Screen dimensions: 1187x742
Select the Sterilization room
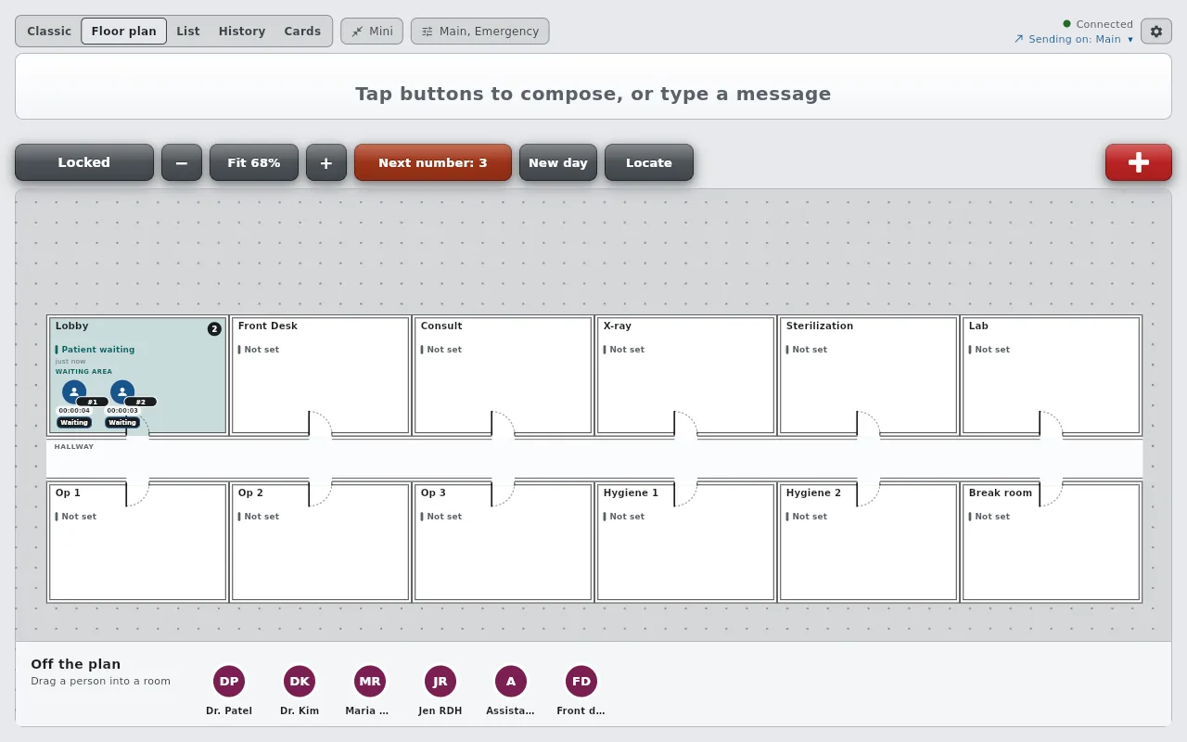868,376
